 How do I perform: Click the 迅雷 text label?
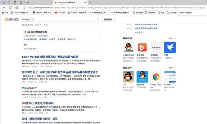pos(166,55)
